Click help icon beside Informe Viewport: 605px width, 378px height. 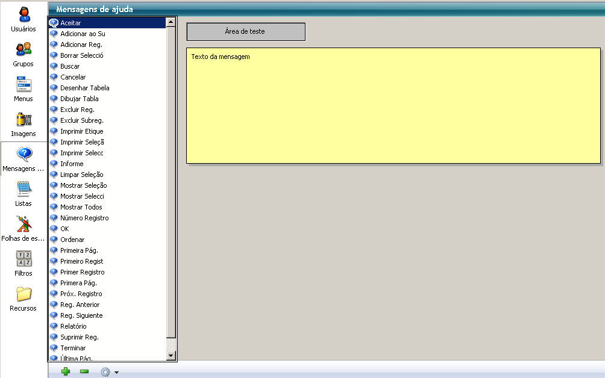click(54, 164)
